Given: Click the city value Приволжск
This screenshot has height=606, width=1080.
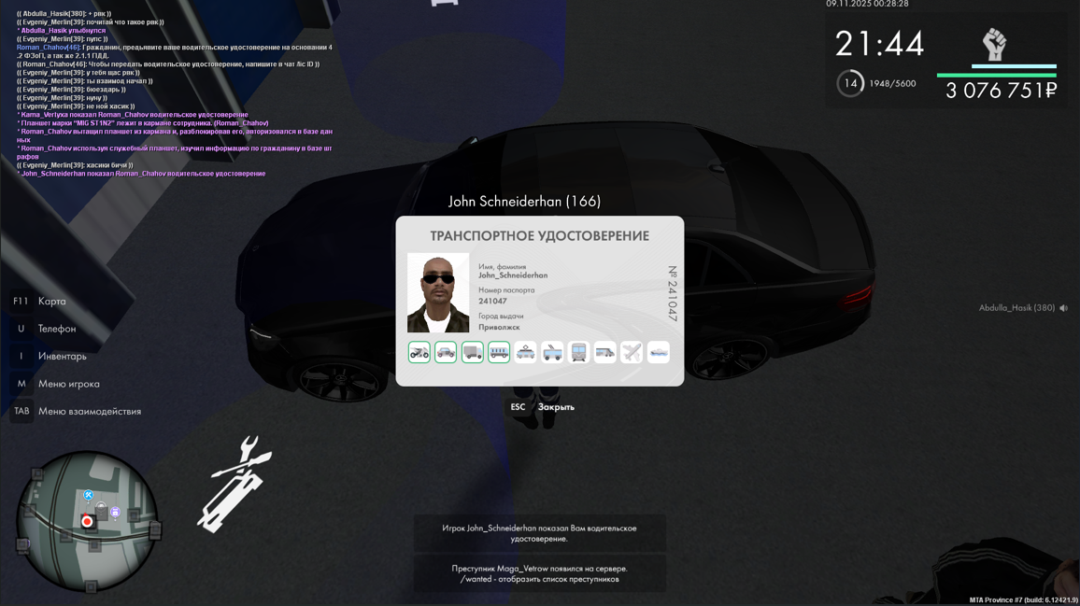Looking at the screenshot, I should [500, 327].
